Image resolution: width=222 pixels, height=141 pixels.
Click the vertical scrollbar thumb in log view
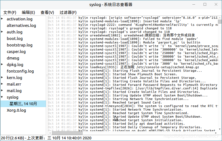[x=220, y=21]
